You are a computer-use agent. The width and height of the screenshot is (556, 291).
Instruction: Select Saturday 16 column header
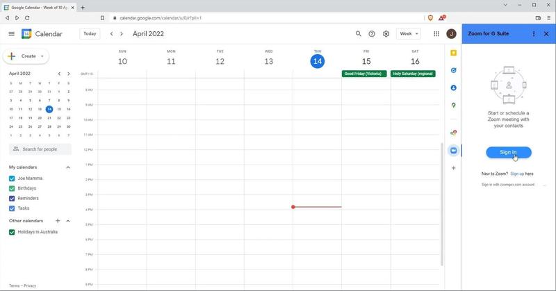(x=415, y=58)
